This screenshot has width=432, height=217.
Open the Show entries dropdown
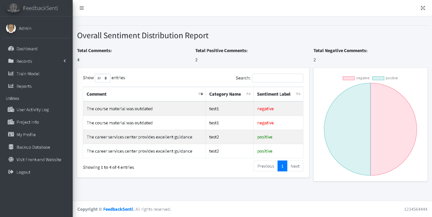coord(102,78)
